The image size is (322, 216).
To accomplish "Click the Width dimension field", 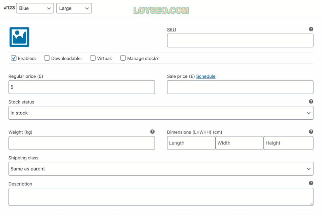I will coord(239,143).
